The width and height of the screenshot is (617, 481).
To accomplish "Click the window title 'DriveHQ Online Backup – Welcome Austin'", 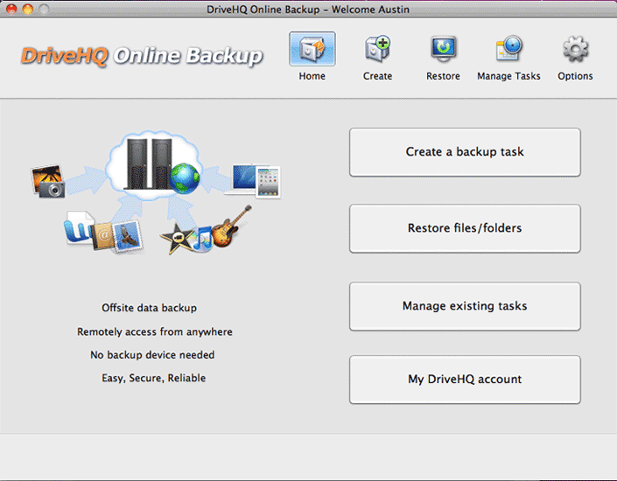I will [308, 9].
